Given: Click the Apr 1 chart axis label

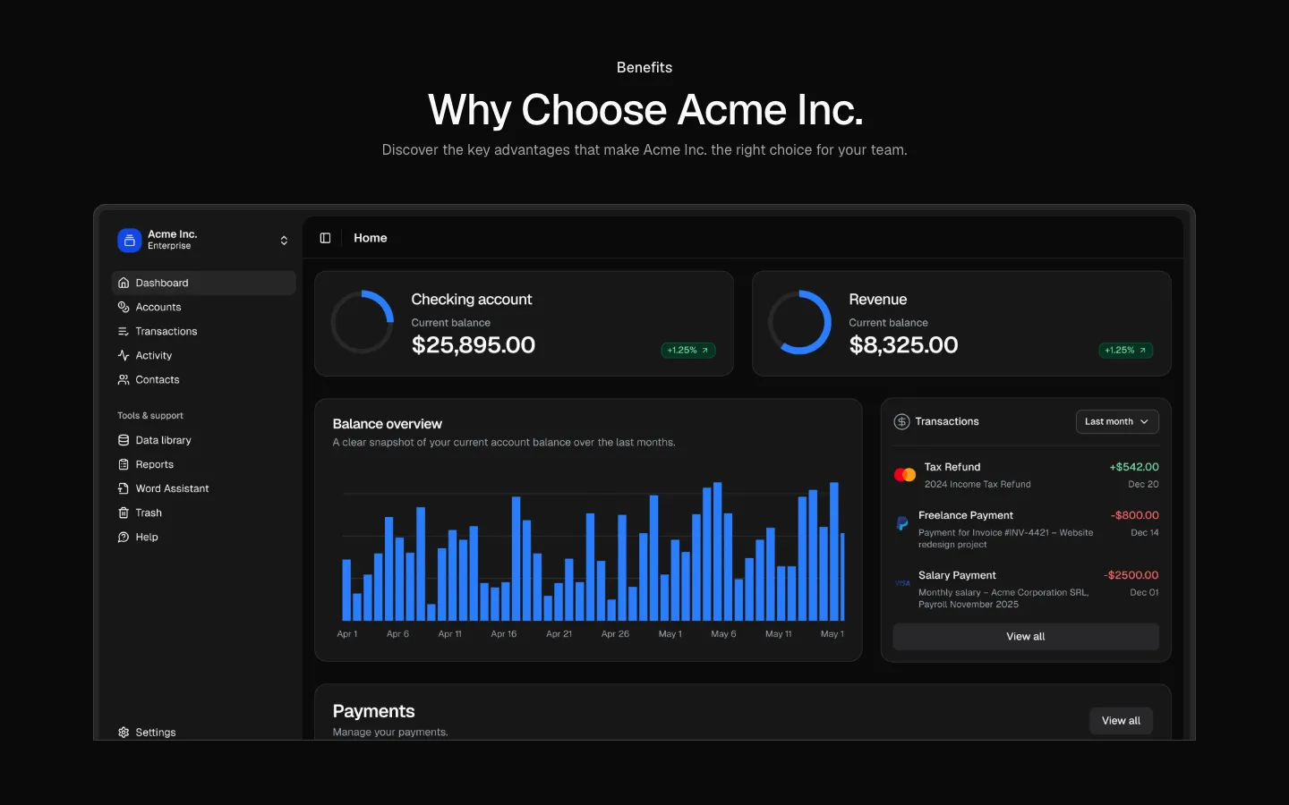Looking at the screenshot, I should click(347, 634).
